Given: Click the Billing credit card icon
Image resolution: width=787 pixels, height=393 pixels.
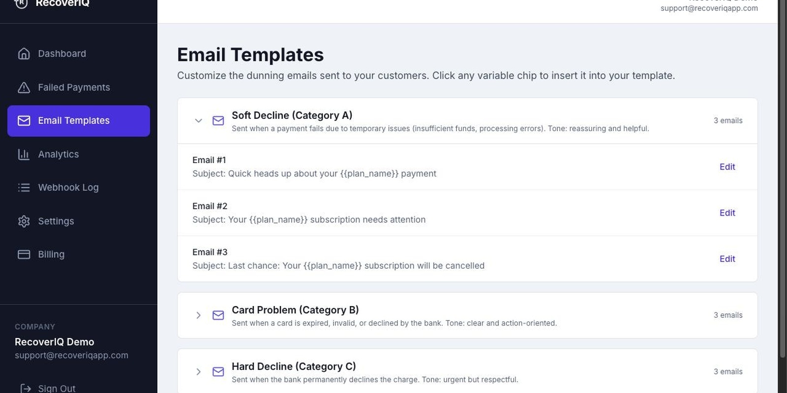Looking at the screenshot, I should coord(24,254).
